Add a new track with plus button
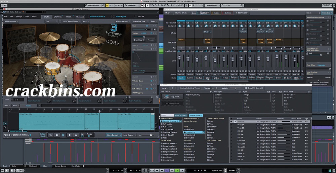 tap(39, 105)
